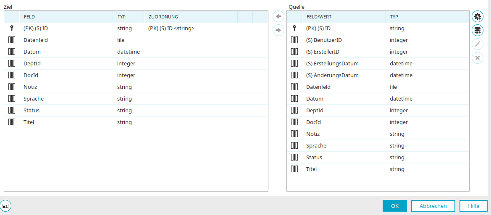Click column icon beside Datenfeld in Quelle

(x=294, y=87)
